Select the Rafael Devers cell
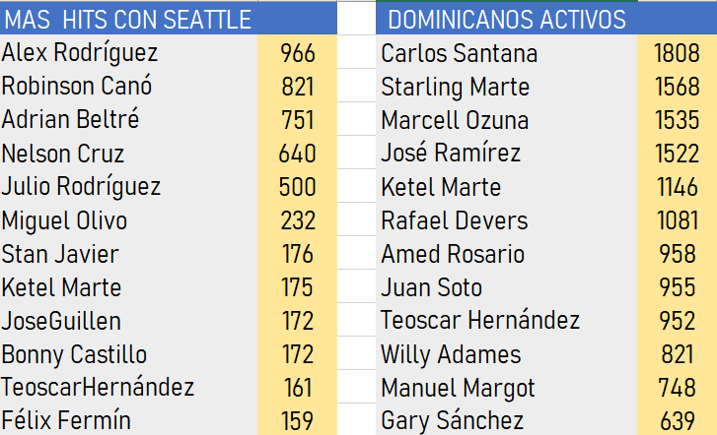This screenshot has width=717, height=435. point(455,220)
